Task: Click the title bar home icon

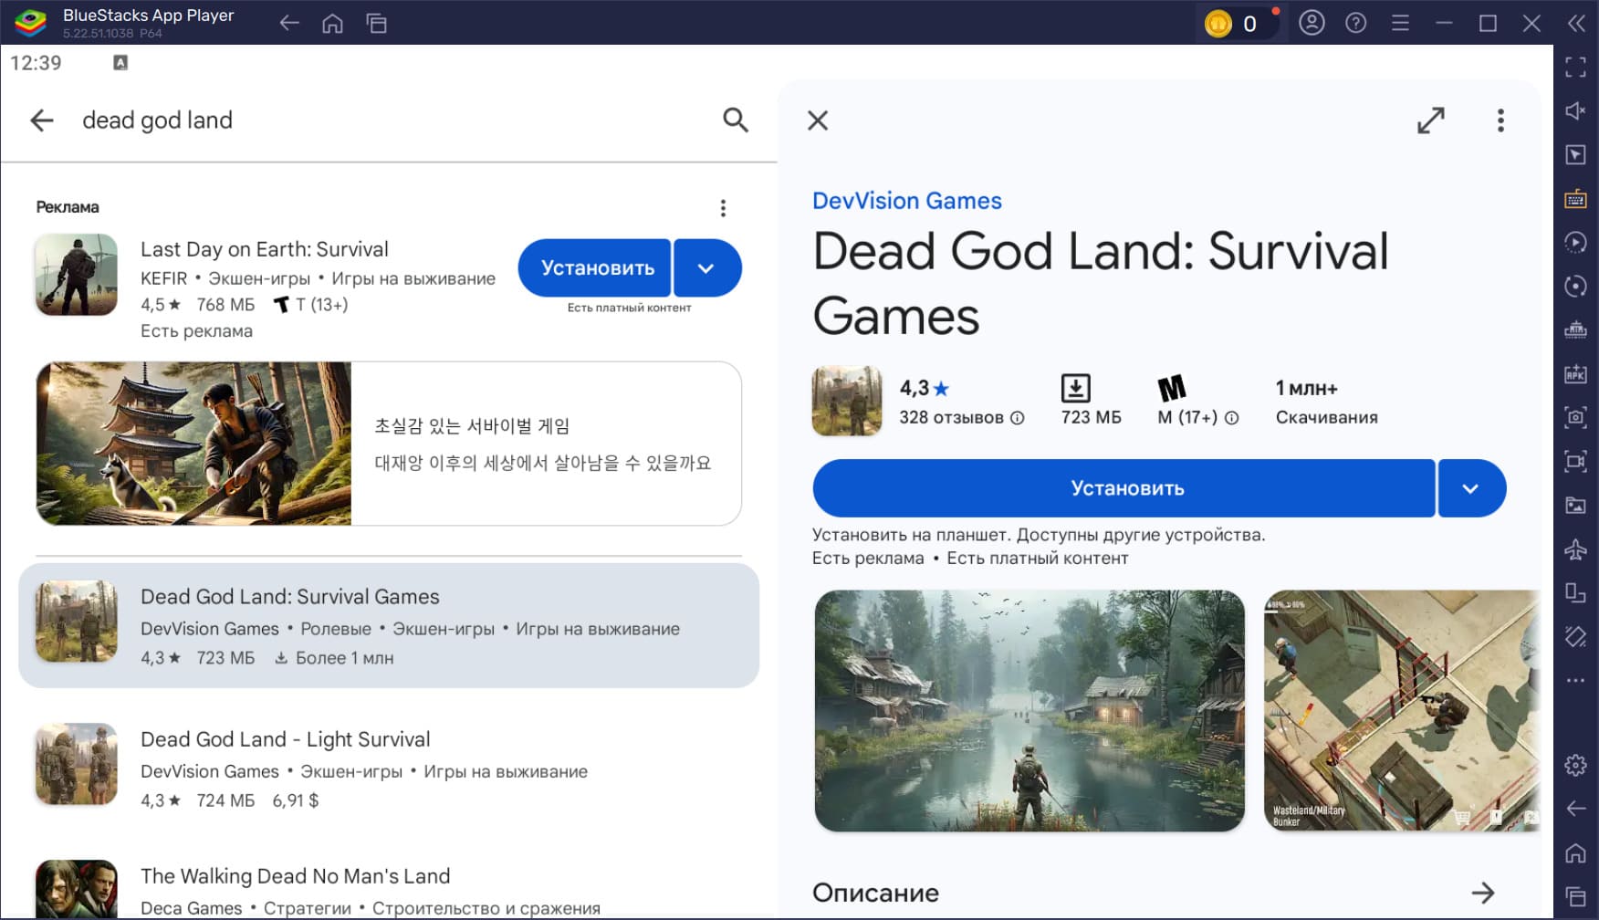Action: click(332, 24)
